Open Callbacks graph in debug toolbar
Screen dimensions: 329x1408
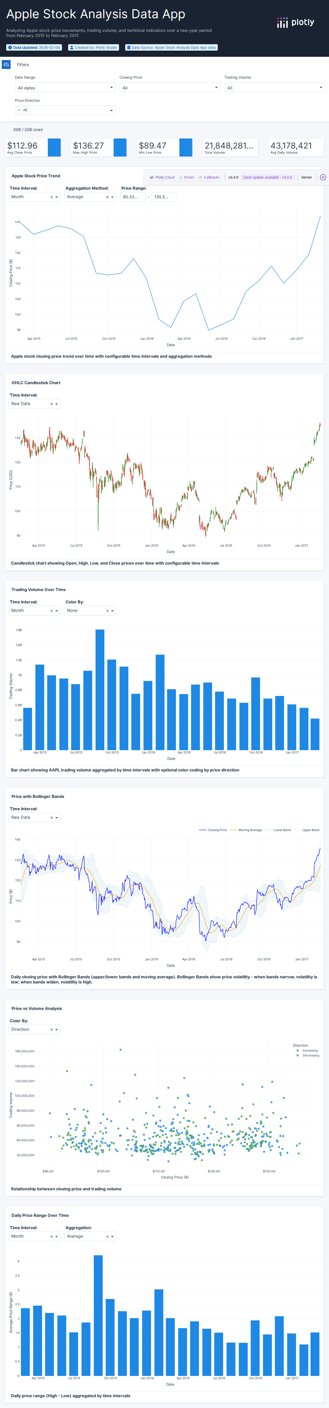click(209, 177)
